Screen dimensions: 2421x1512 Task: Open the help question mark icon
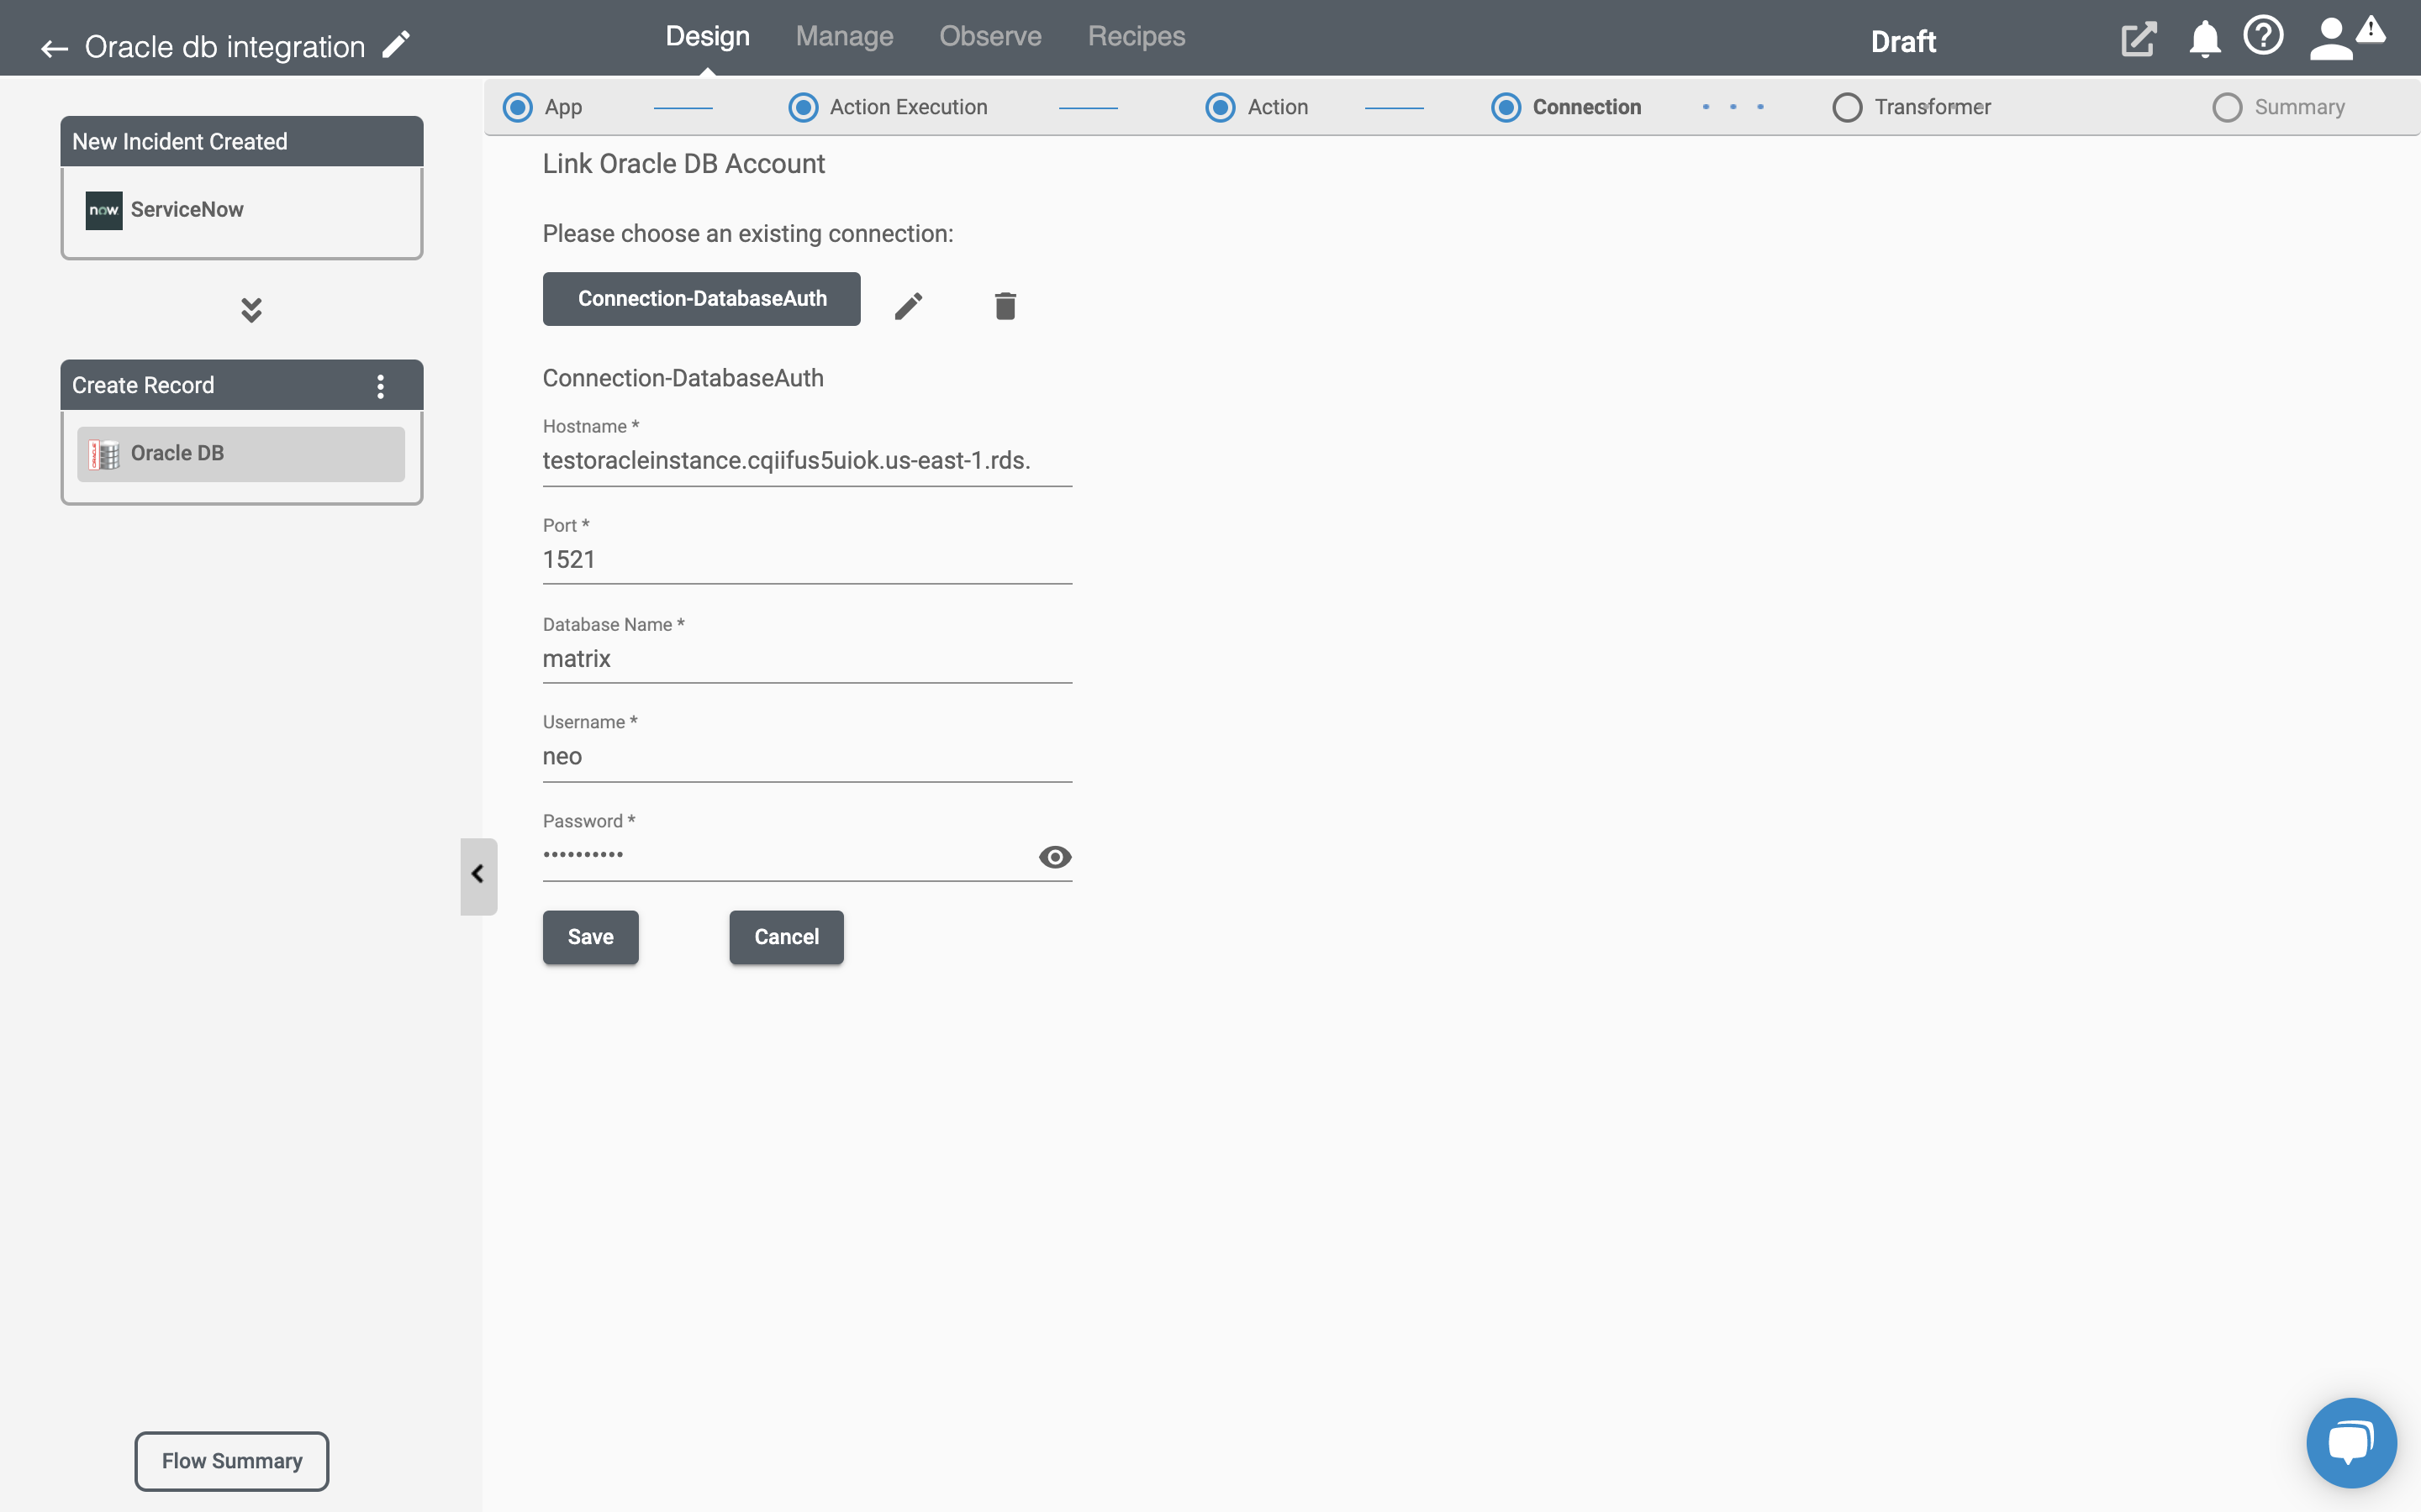[x=2263, y=37]
